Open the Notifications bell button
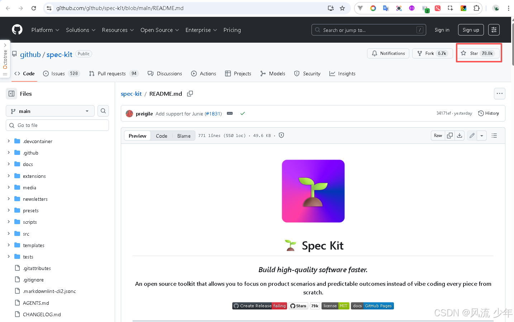 [x=388, y=53]
